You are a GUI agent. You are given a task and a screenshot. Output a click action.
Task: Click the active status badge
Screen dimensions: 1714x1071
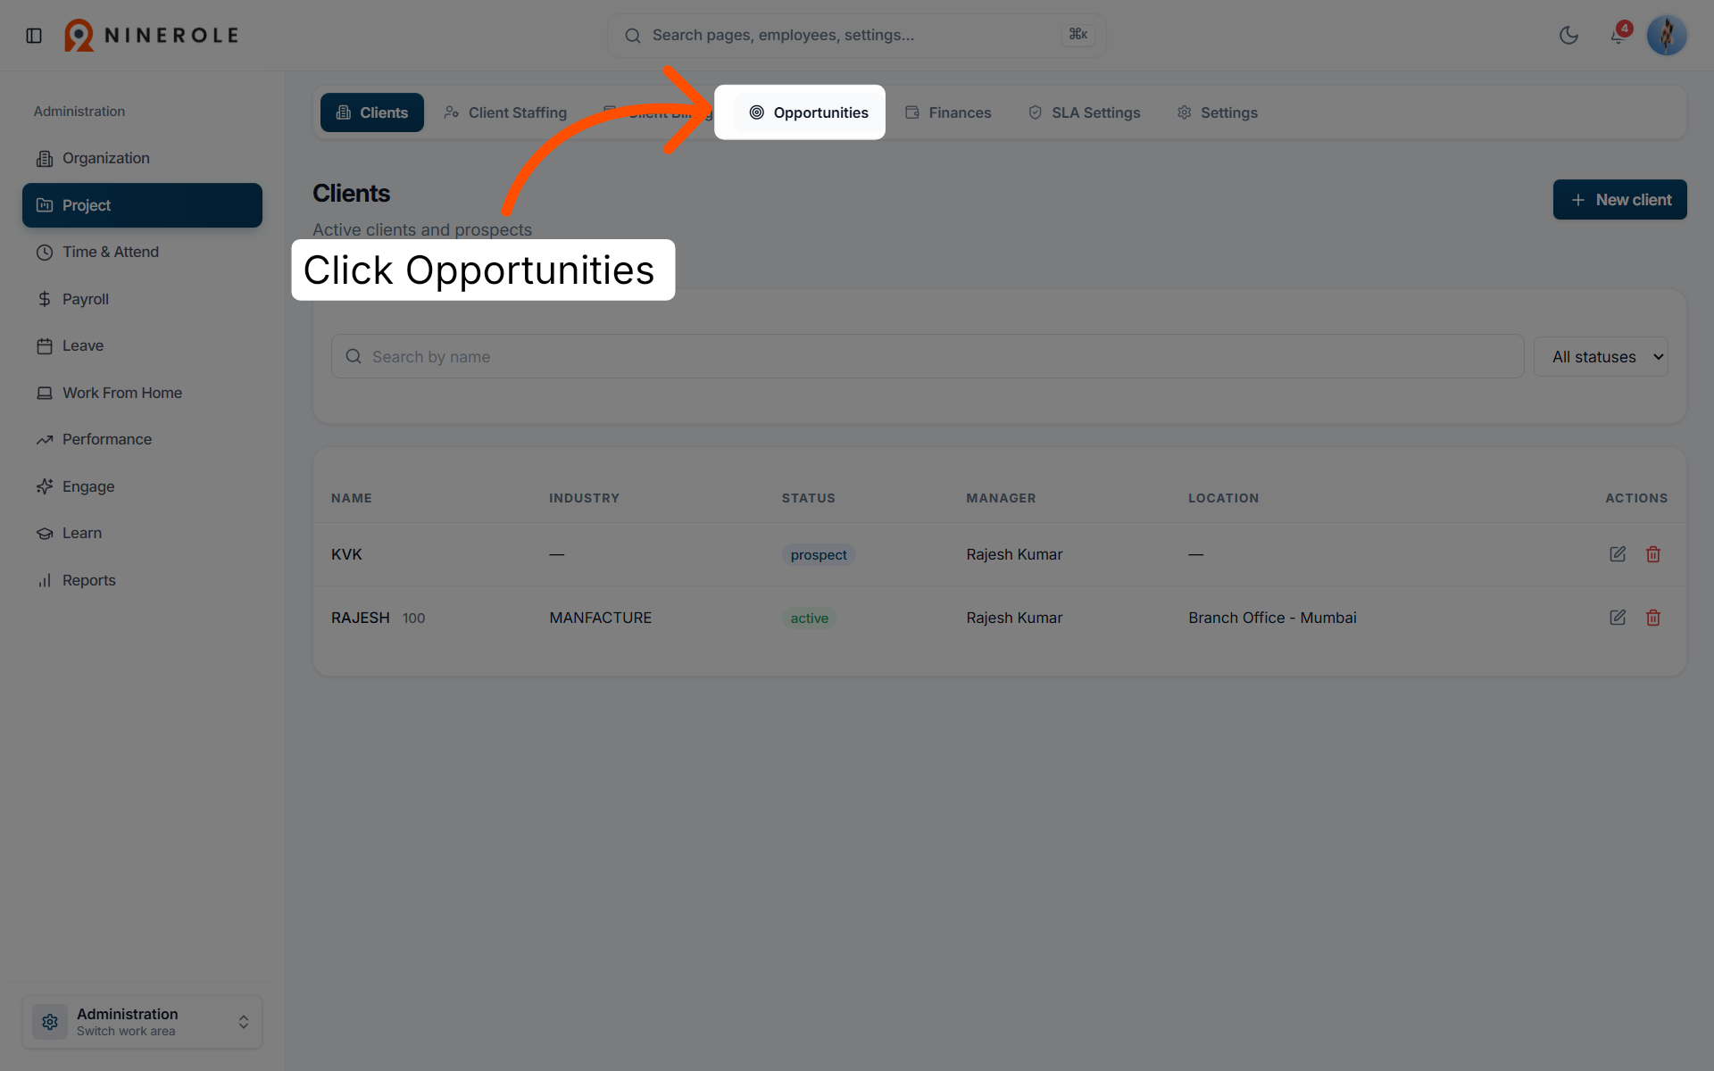[x=810, y=619]
